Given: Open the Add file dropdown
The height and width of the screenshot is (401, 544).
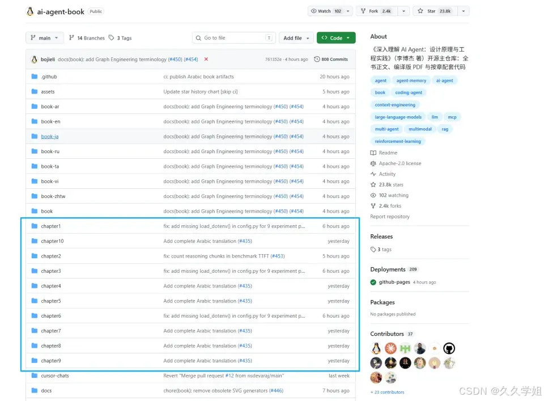Looking at the screenshot, I should tap(296, 38).
